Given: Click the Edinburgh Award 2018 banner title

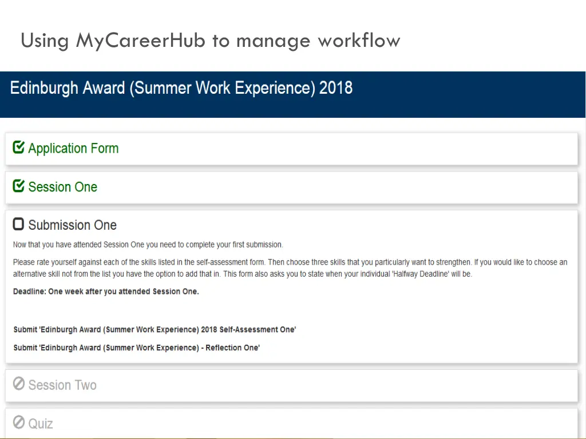Looking at the screenshot, I should pyautogui.click(x=181, y=88).
